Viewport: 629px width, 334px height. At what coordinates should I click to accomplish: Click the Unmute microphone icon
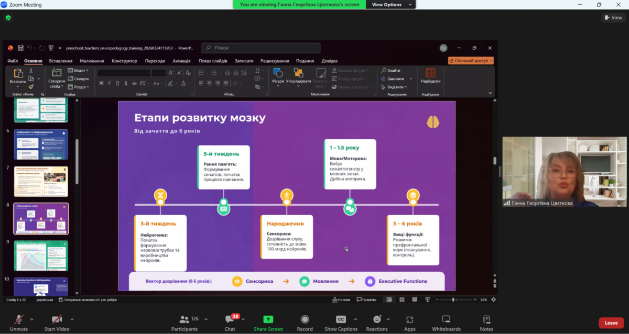19,319
